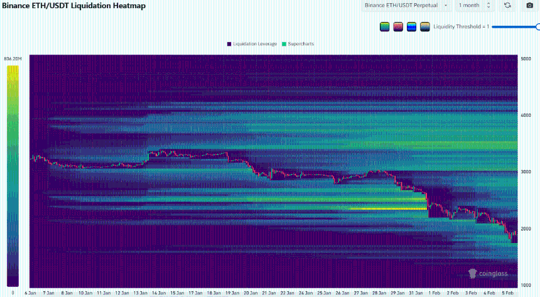The width and height of the screenshot is (540, 297).
Task: Click the 5000 price axis label
Action: [526, 58]
